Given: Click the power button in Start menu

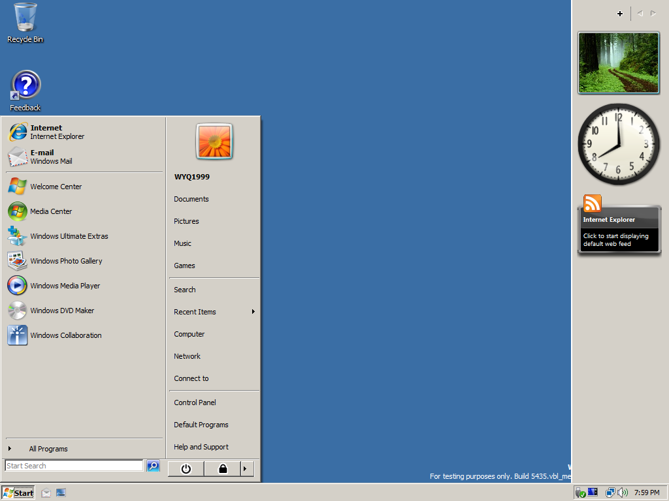Looking at the screenshot, I should [x=186, y=469].
